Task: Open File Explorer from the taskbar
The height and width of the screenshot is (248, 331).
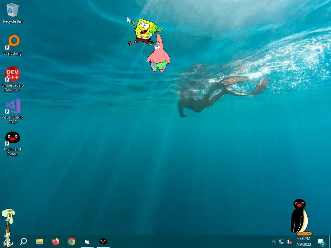Action: tap(39, 242)
